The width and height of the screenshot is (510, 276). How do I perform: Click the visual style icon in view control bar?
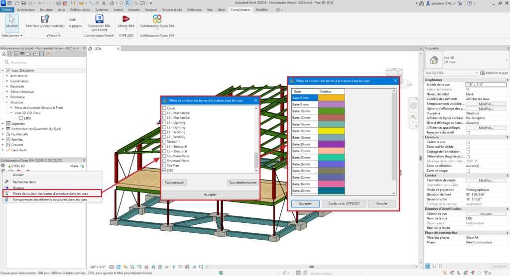coord(119,267)
